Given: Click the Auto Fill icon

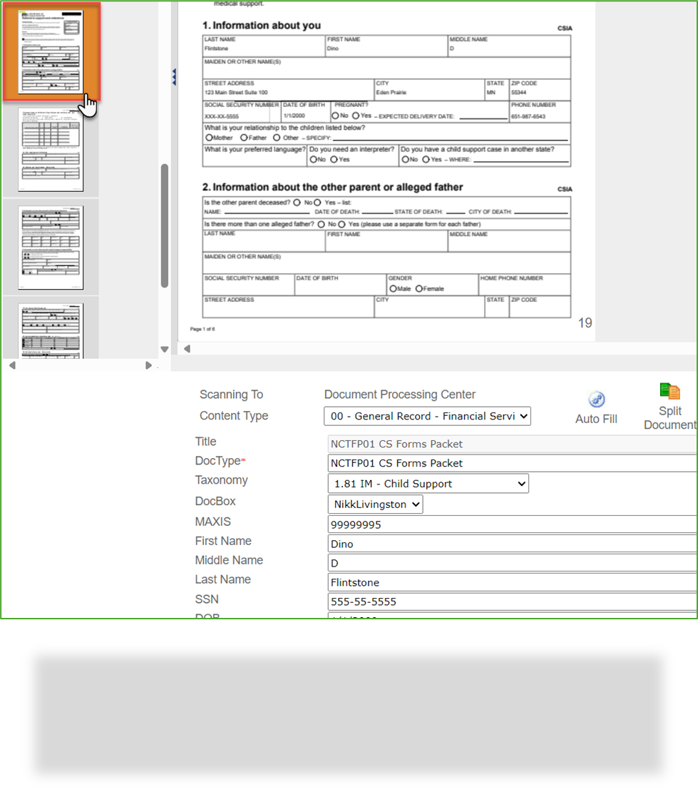Looking at the screenshot, I should tap(596, 400).
